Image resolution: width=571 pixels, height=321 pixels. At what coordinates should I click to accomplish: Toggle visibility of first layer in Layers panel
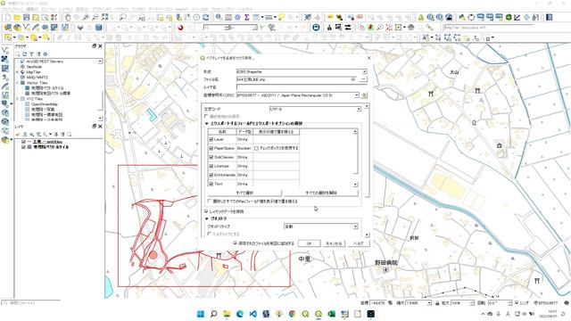(24, 142)
